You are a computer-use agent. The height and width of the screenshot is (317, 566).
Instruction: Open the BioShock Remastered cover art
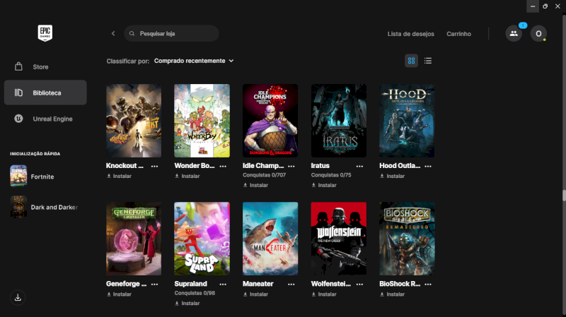coord(407,239)
